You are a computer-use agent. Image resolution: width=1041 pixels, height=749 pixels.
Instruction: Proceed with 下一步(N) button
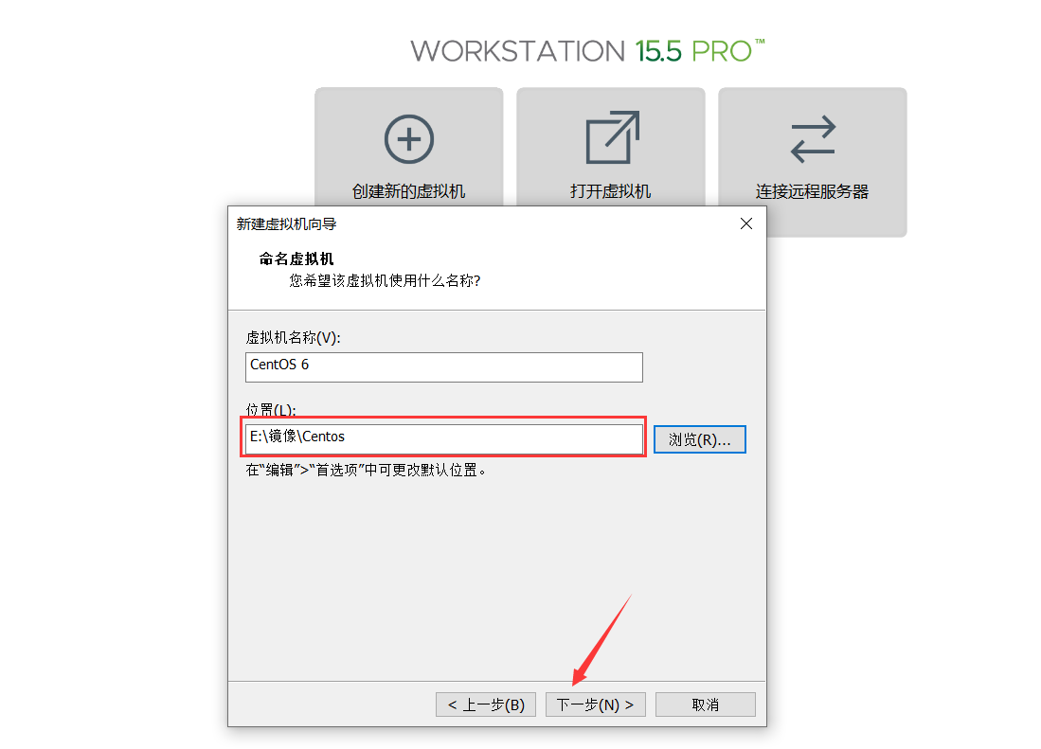pyautogui.click(x=596, y=704)
